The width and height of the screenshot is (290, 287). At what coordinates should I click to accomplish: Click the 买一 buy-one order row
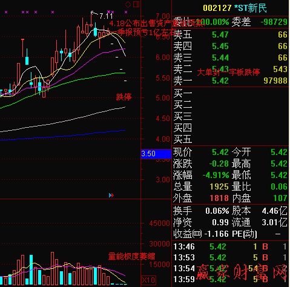point(230,93)
